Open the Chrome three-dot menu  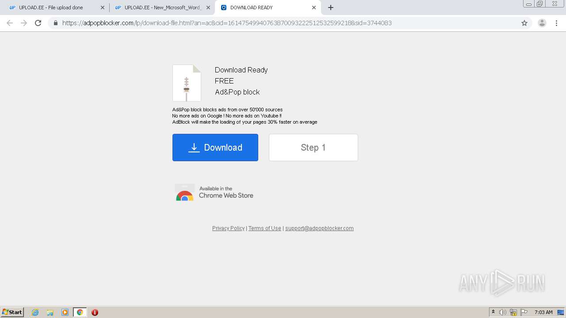click(556, 23)
